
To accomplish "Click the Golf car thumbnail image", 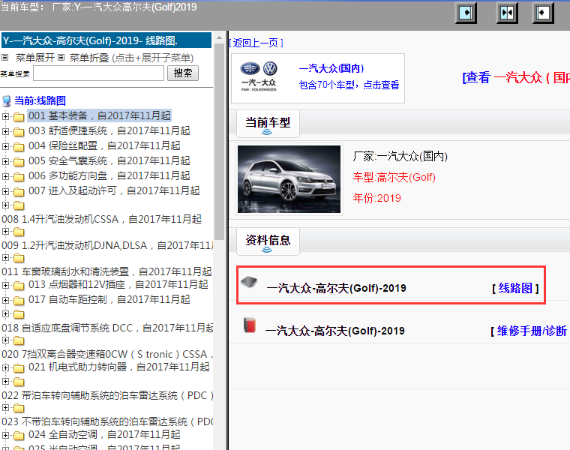I will pos(289,179).
